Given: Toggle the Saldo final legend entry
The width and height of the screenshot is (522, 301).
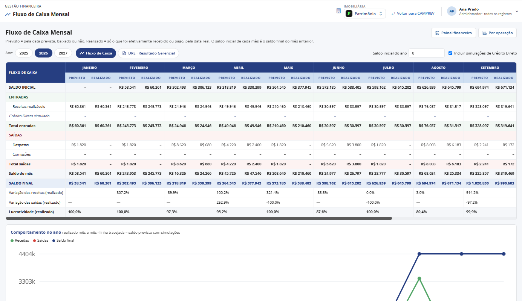Looking at the screenshot, I should click(63, 240).
